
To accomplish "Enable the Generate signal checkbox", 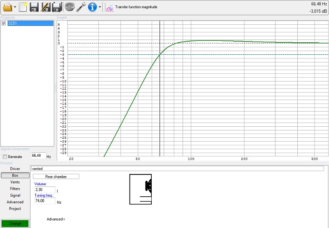I will coord(5,157).
